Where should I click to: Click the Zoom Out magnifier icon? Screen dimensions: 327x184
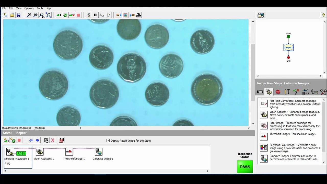(35, 15)
